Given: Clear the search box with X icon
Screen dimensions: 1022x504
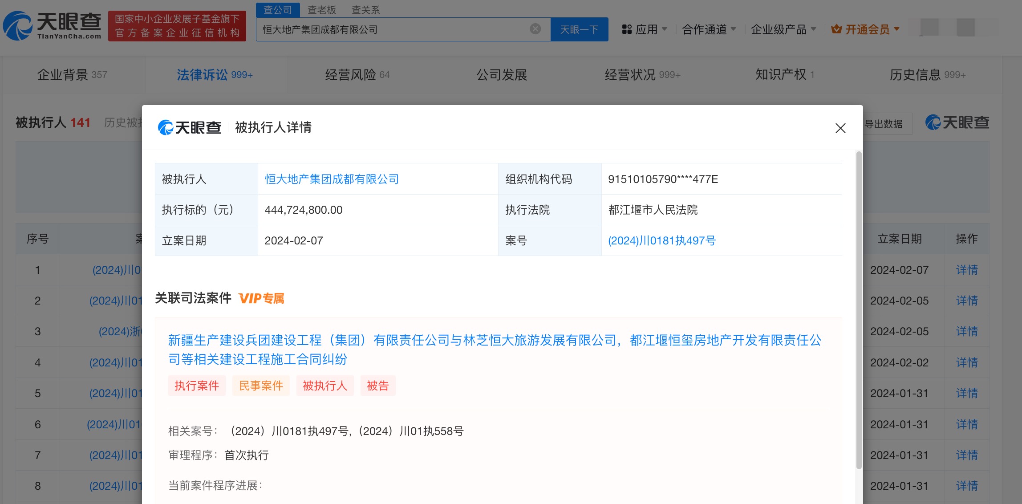Looking at the screenshot, I should [535, 29].
